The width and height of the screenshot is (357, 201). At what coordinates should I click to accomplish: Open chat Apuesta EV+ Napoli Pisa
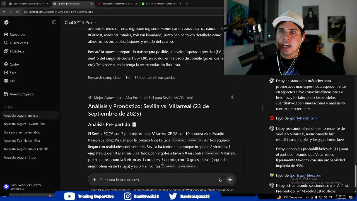coord(30,141)
